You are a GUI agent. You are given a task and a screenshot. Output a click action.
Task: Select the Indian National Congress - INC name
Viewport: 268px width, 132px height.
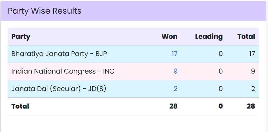pos(63,71)
